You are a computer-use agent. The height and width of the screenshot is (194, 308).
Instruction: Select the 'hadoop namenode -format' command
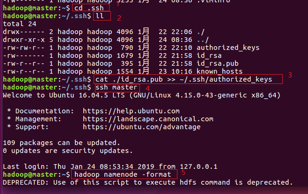point(125,174)
